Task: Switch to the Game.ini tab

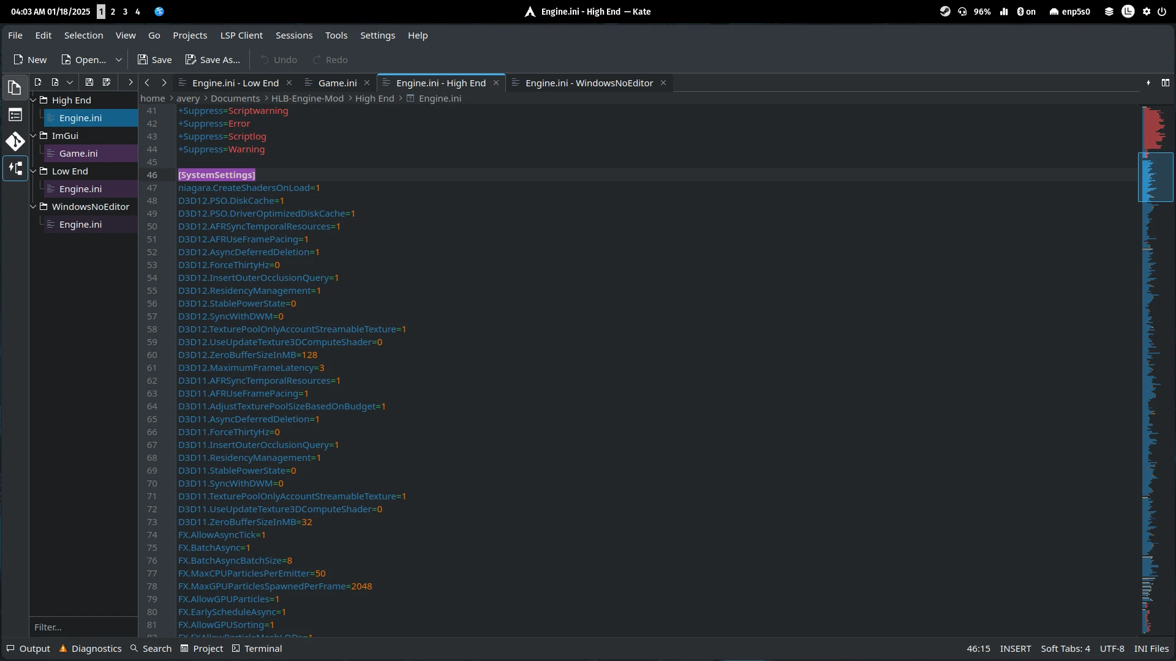Action: [337, 83]
